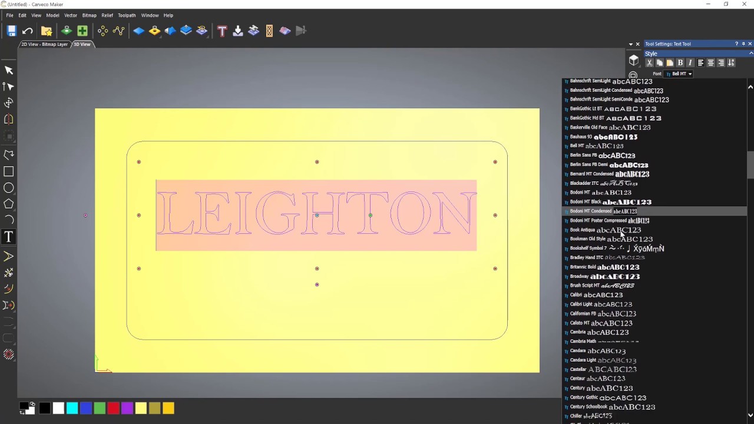Choose Castellar font from list
Viewport: 754px width, 424px height.
coord(654,369)
